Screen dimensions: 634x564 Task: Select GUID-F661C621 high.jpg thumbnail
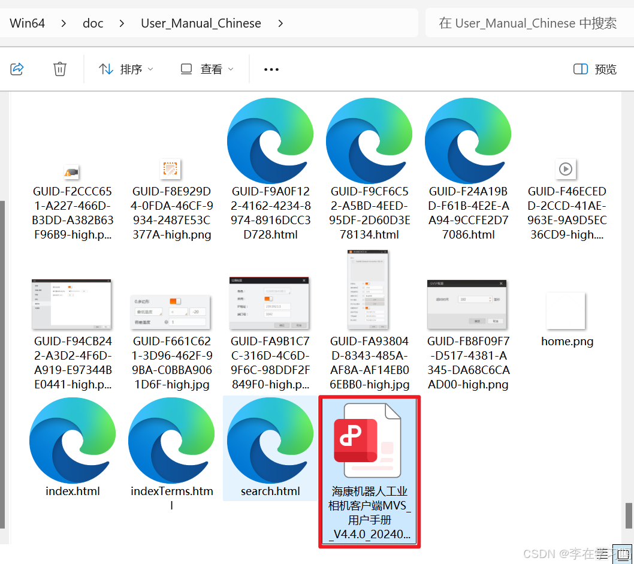(x=170, y=312)
